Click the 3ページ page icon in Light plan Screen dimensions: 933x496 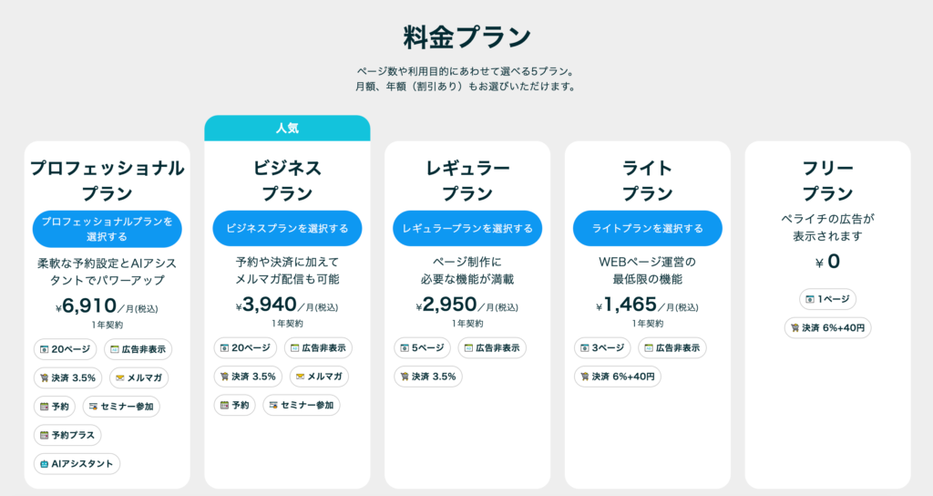(584, 348)
